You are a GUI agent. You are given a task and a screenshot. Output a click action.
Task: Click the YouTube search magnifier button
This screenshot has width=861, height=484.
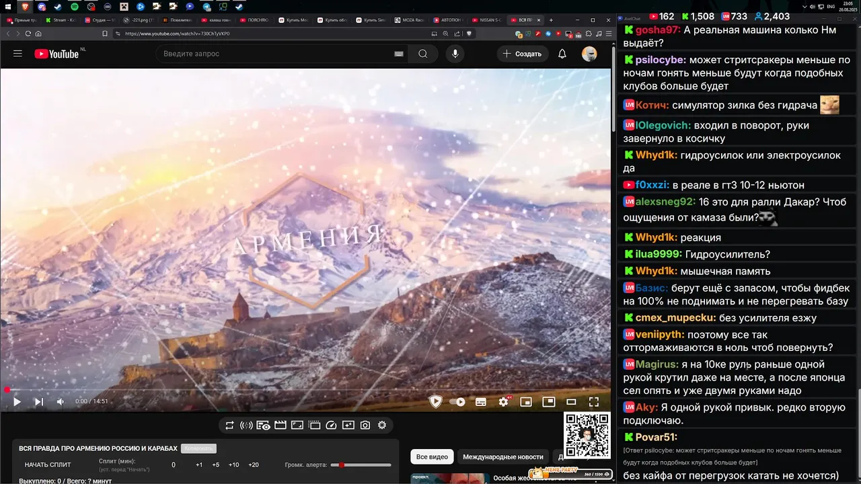click(x=423, y=54)
